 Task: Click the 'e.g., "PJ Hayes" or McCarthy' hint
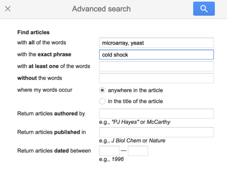135,122
